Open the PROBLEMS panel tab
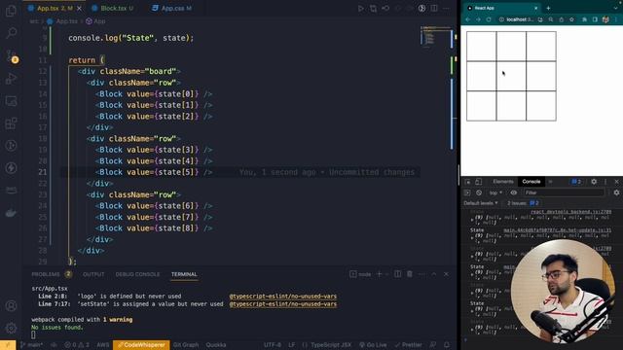 pyautogui.click(x=52, y=274)
